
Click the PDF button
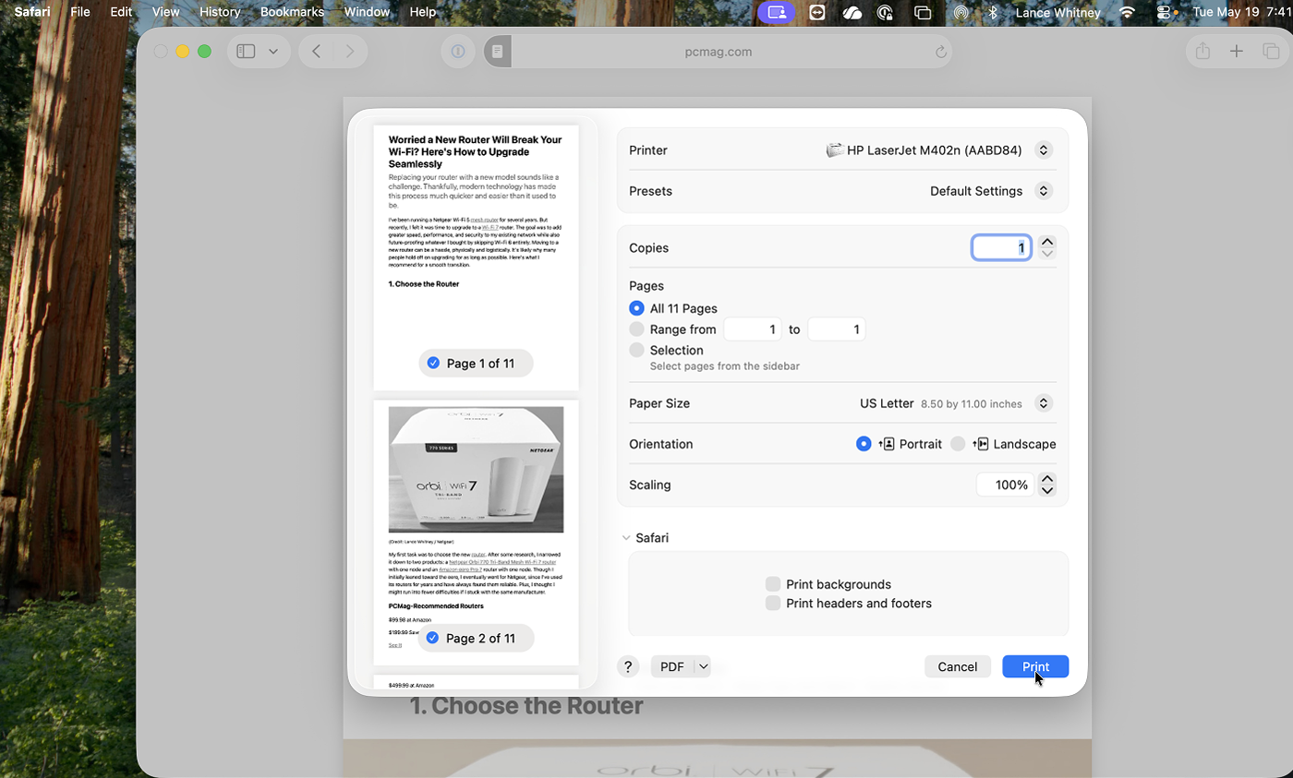point(672,666)
